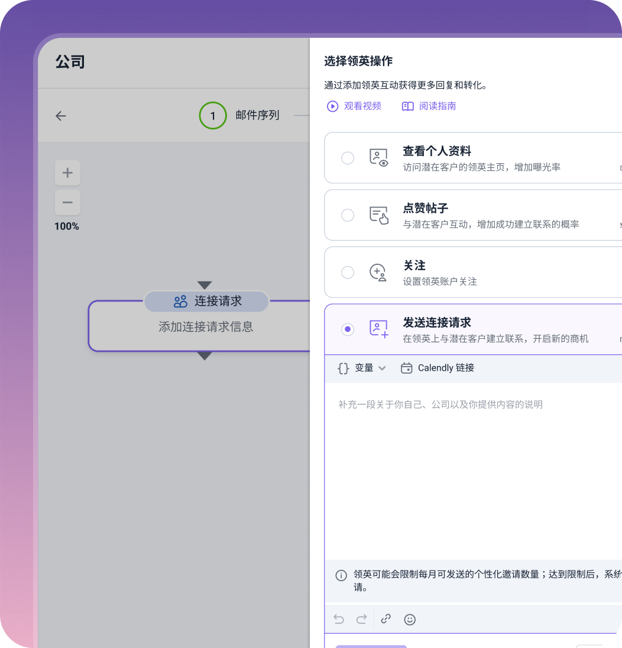Click the 关注 card title
The height and width of the screenshot is (648, 622).
click(x=414, y=265)
